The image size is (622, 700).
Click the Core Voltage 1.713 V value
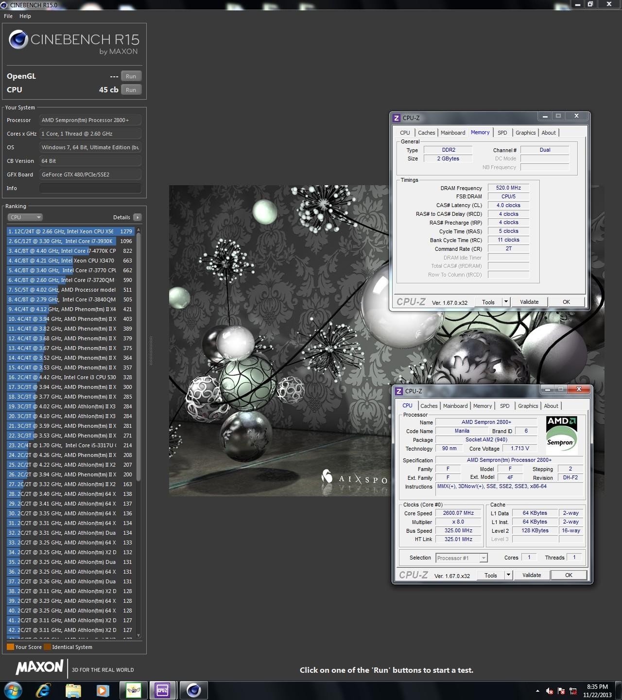point(519,448)
